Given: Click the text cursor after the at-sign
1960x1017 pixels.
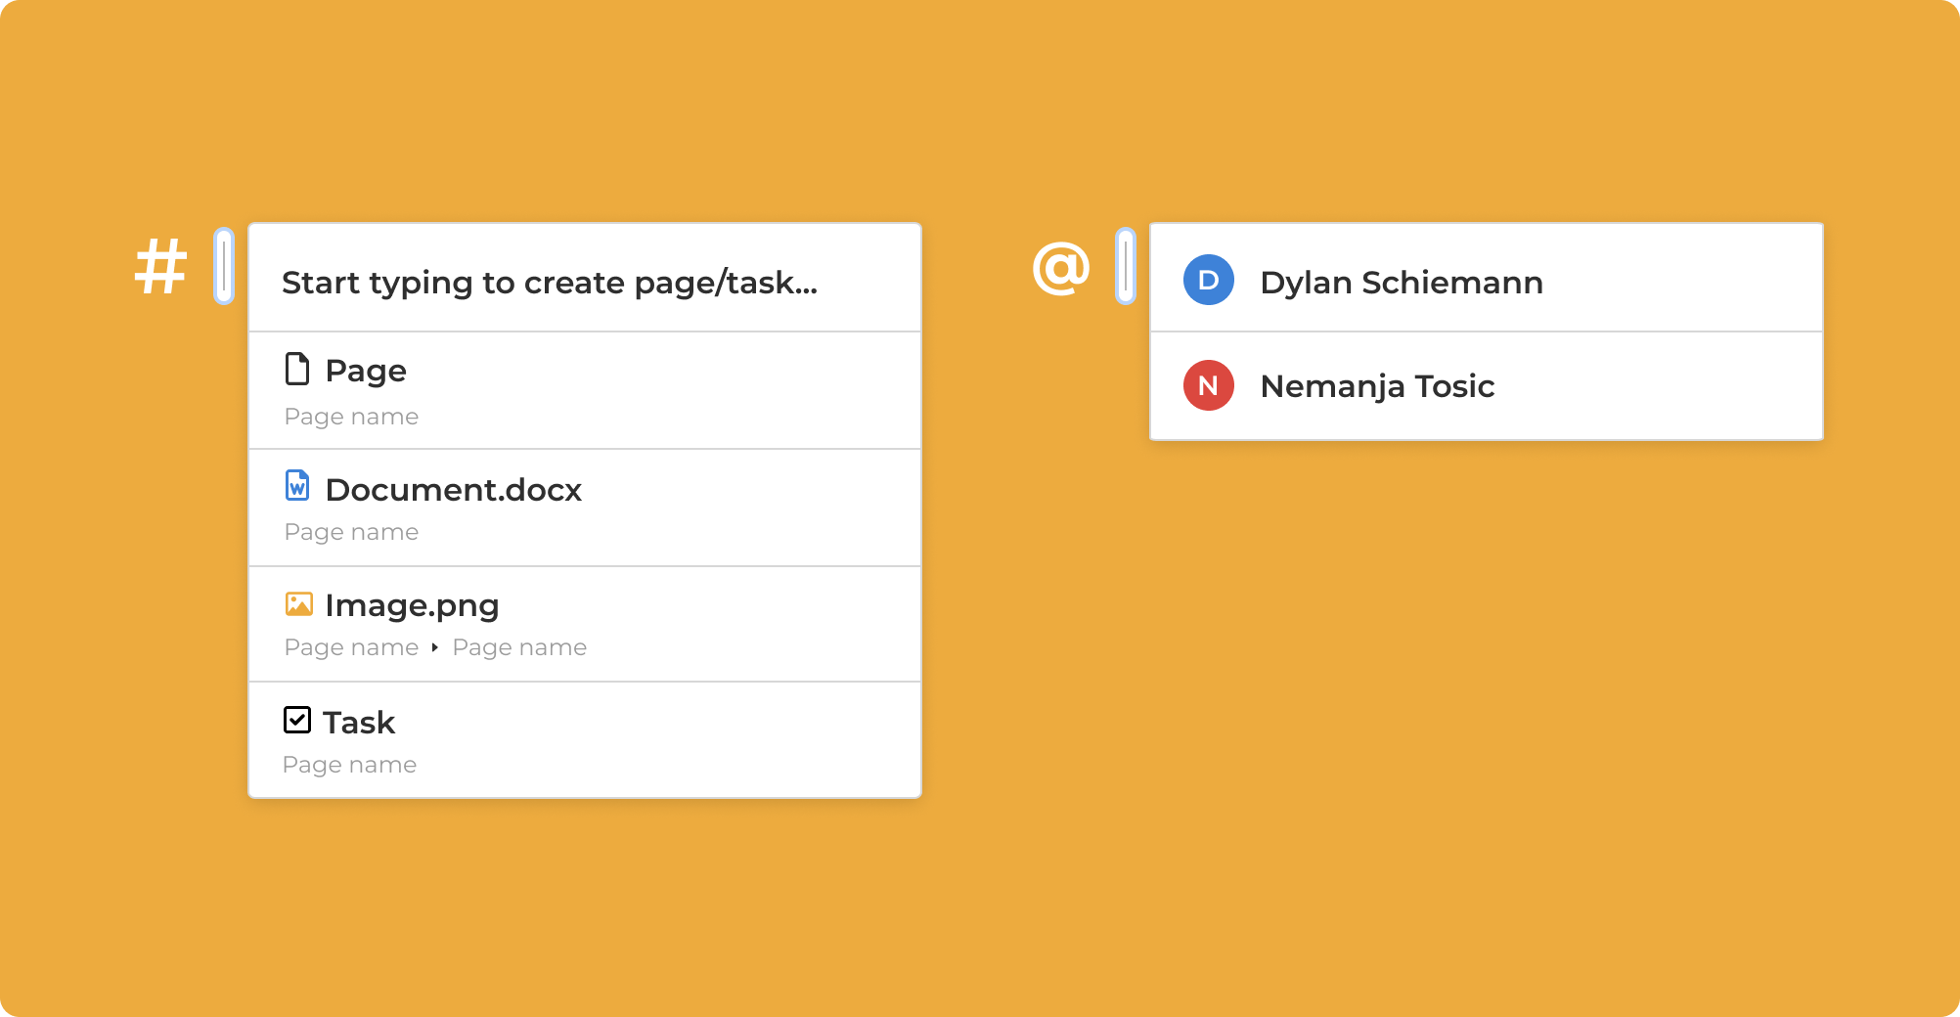Looking at the screenshot, I should (x=1126, y=266).
